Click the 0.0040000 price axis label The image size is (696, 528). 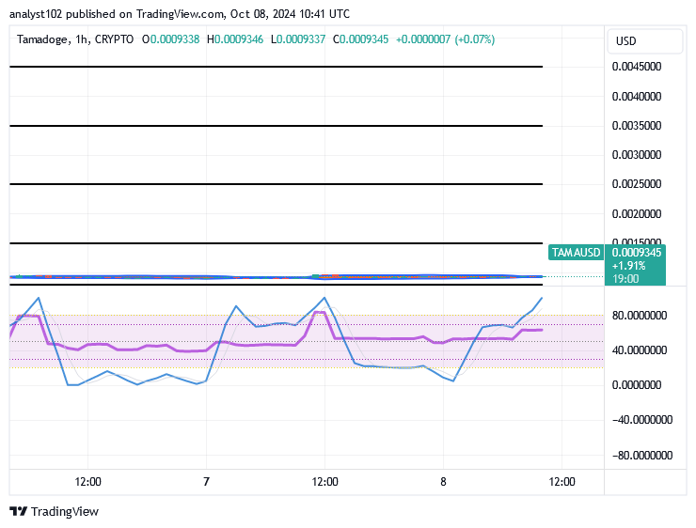637,96
